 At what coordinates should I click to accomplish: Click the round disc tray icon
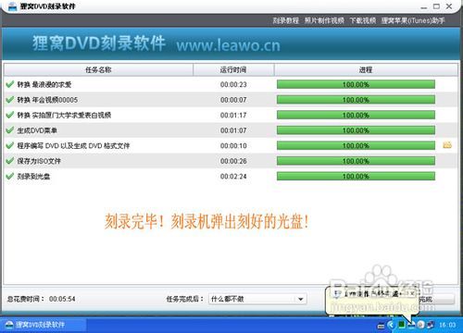coord(420,325)
